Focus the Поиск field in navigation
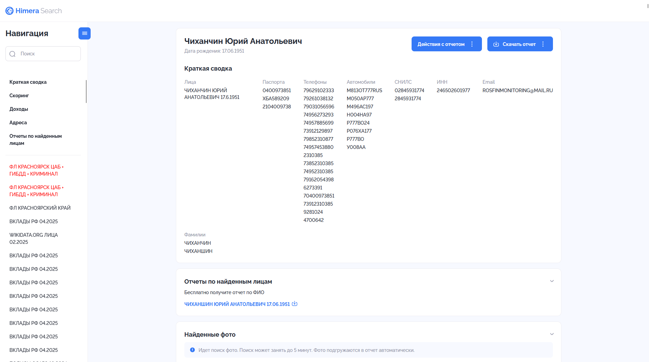The image size is (649, 362). [43, 54]
